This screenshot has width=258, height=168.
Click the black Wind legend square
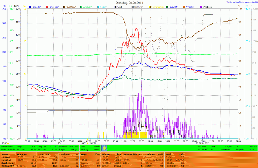(x=116, y=6)
